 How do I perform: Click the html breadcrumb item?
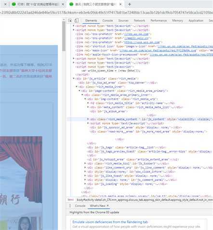tap(70, 200)
